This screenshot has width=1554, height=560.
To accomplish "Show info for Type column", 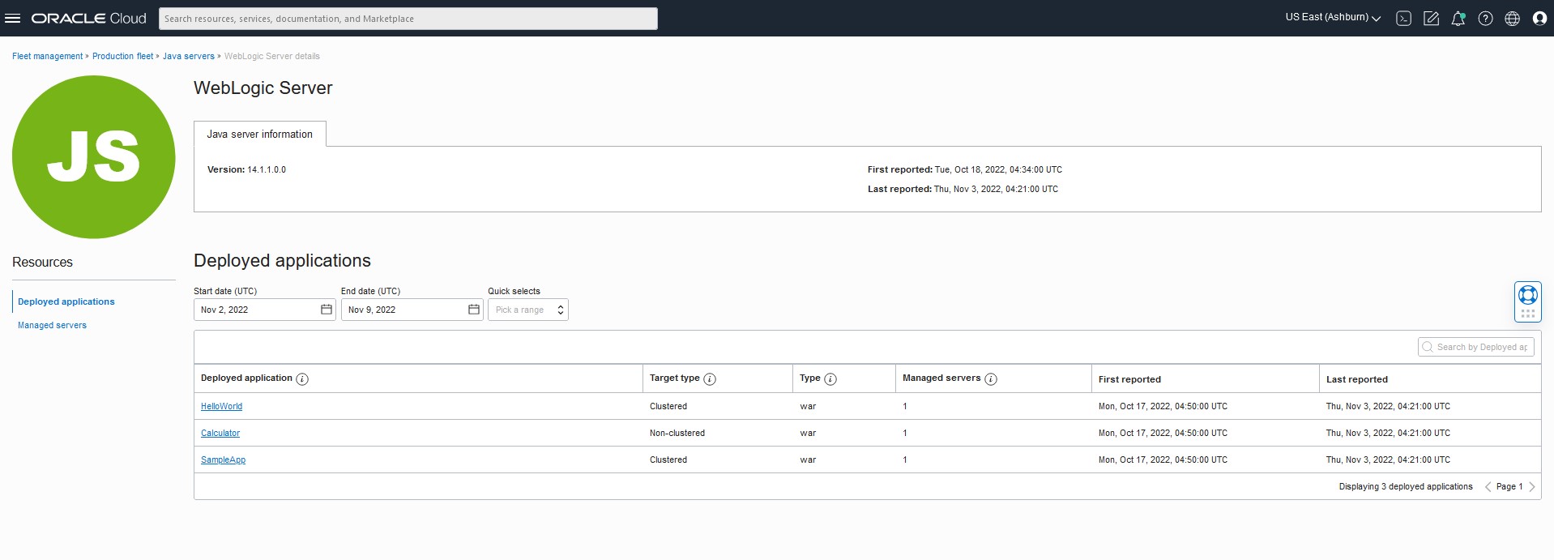I will [x=830, y=378].
